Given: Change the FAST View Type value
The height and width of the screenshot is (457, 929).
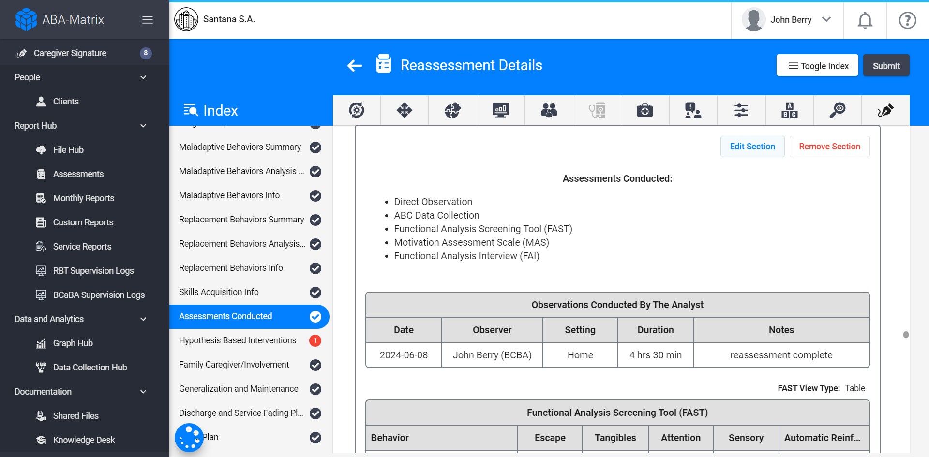Looking at the screenshot, I should [855, 388].
